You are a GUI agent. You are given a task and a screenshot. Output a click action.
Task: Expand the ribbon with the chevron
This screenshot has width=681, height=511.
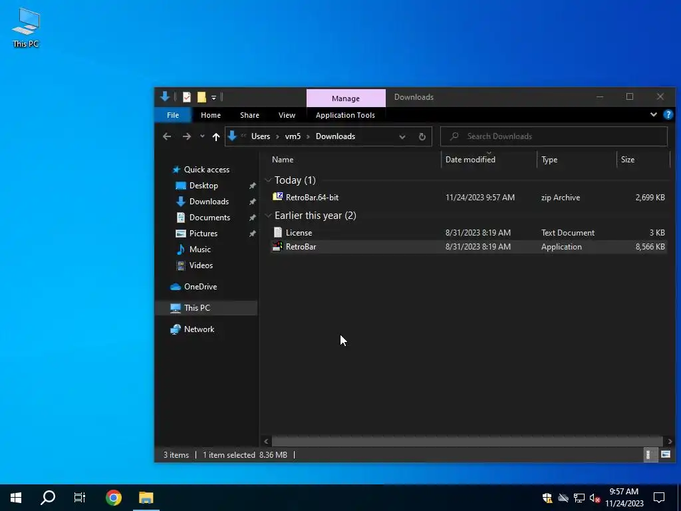(x=653, y=114)
